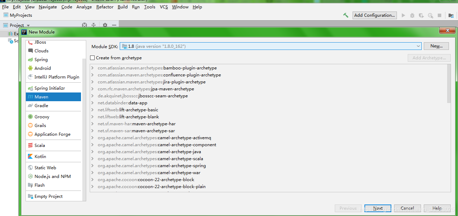Select the Gradle elephant icon
The image size is (458, 216).
[30, 106]
